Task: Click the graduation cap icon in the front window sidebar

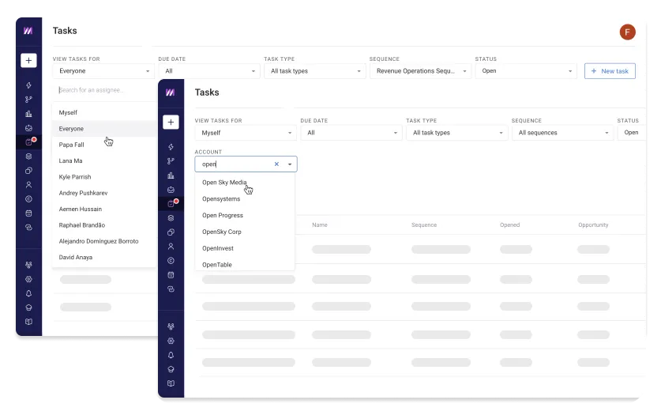Action: click(x=171, y=369)
